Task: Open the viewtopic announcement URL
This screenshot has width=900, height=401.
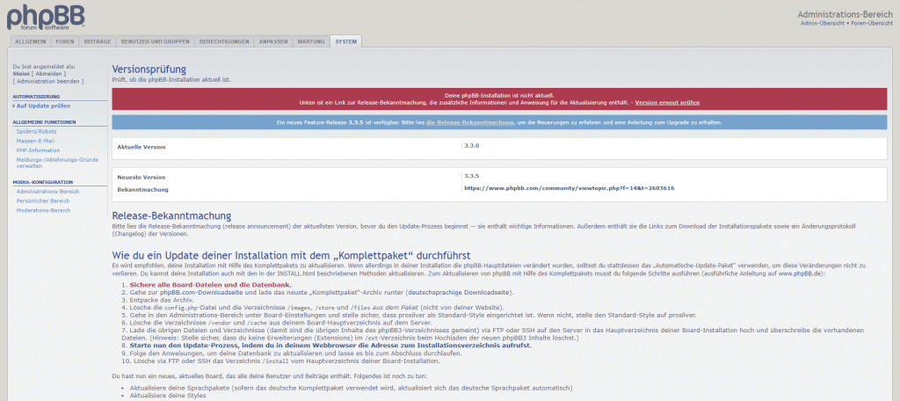Action: [569, 188]
